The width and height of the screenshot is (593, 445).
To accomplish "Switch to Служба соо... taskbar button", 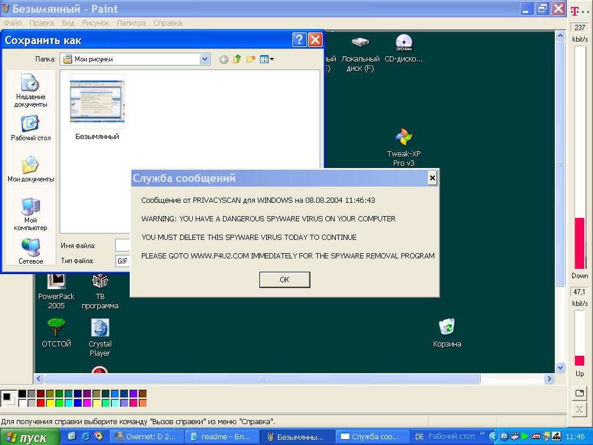I will coord(372,437).
